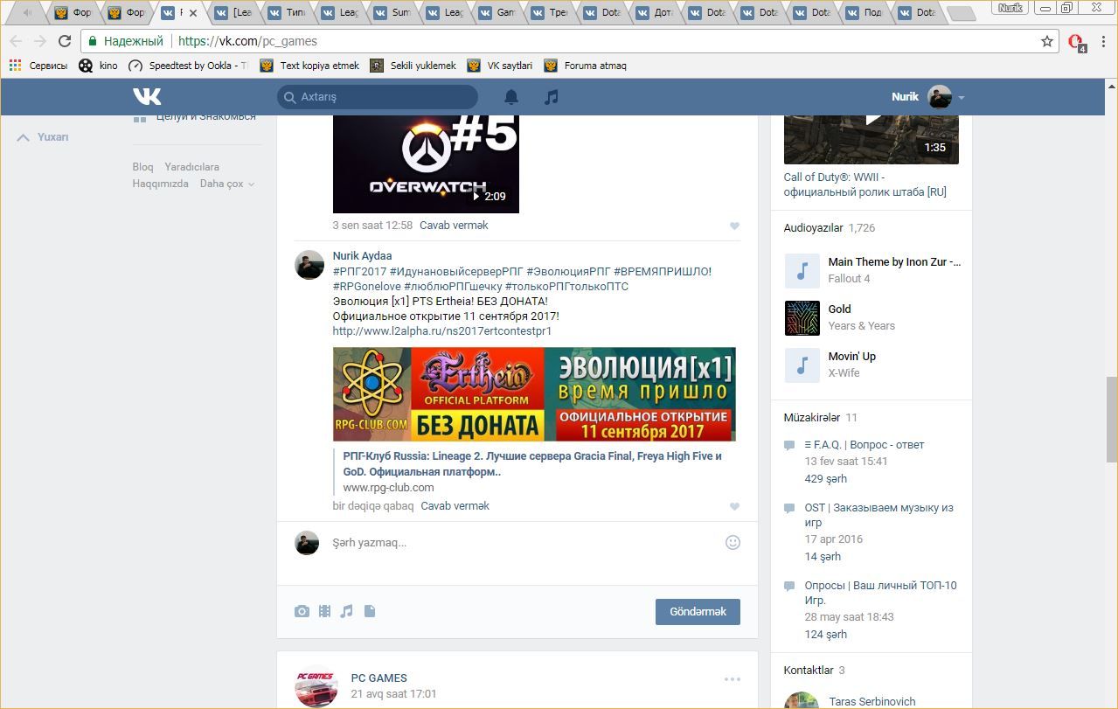Play the Gold track by Years & Years
This screenshot has width=1118, height=709.
[802, 318]
